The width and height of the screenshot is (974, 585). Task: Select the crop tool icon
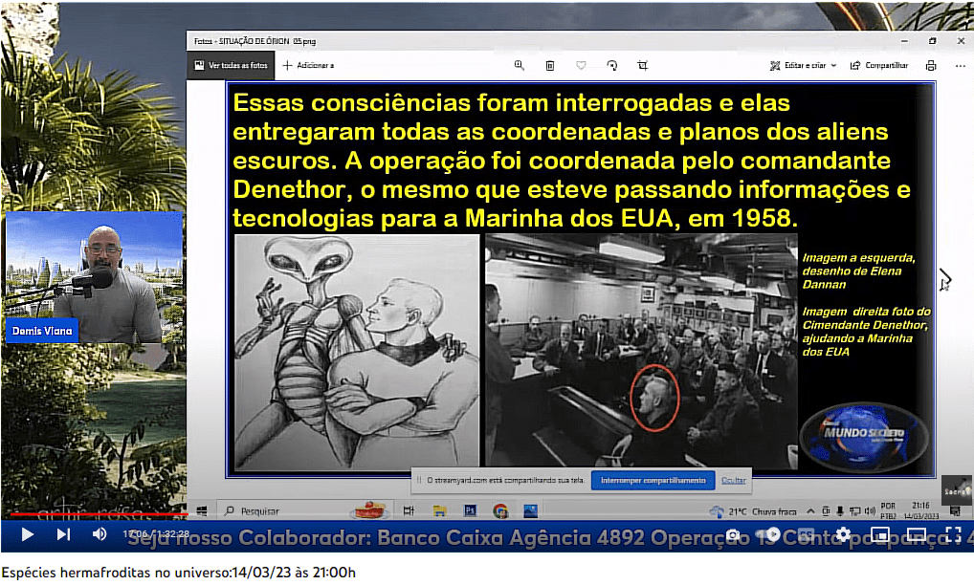[642, 65]
